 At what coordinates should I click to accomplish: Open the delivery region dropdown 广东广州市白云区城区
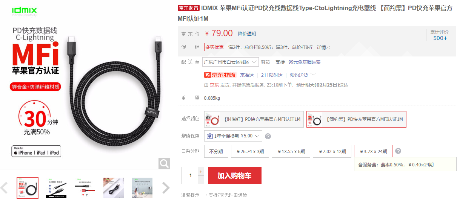230,62
